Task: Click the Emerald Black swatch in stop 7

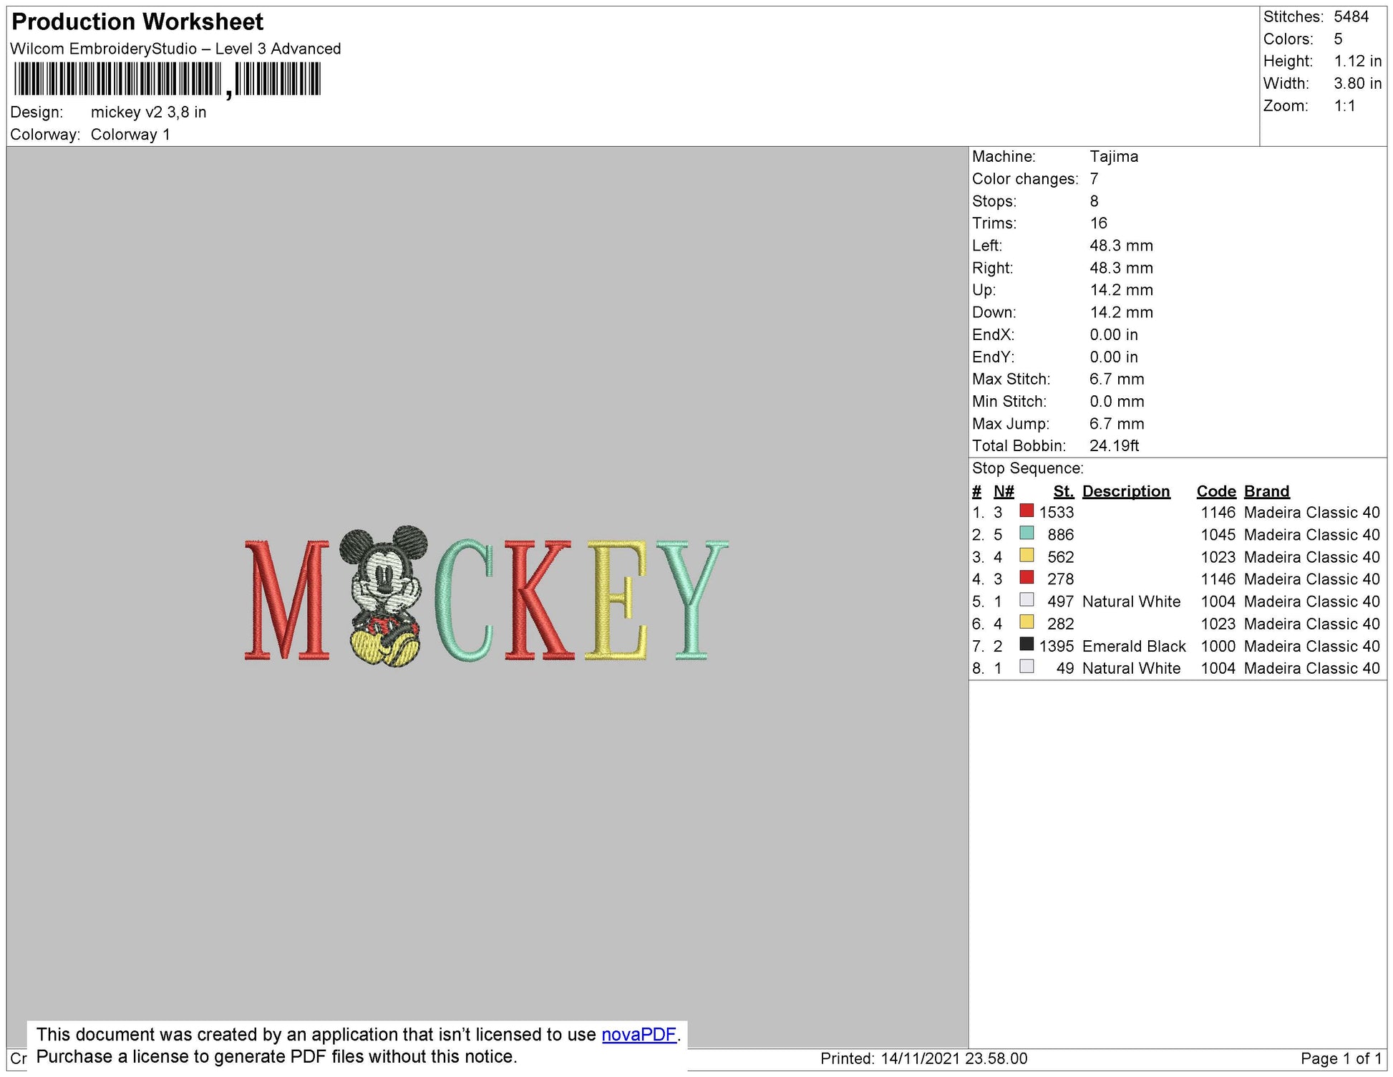Action: tap(1026, 644)
